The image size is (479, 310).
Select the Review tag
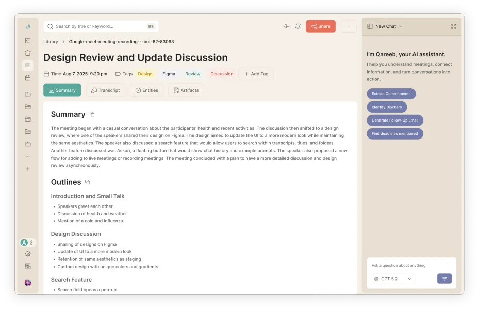pos(193,74)
